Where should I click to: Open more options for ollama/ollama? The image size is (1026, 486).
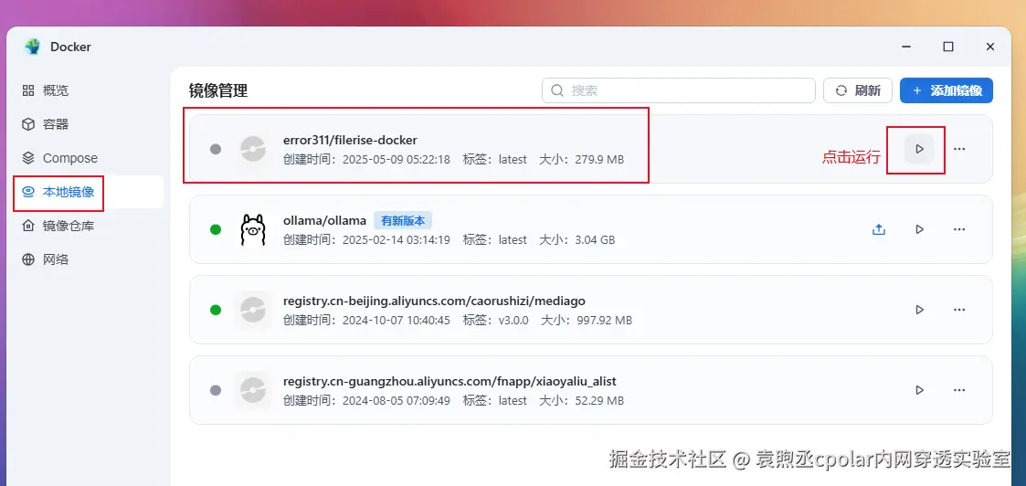(x=959, y=229)
